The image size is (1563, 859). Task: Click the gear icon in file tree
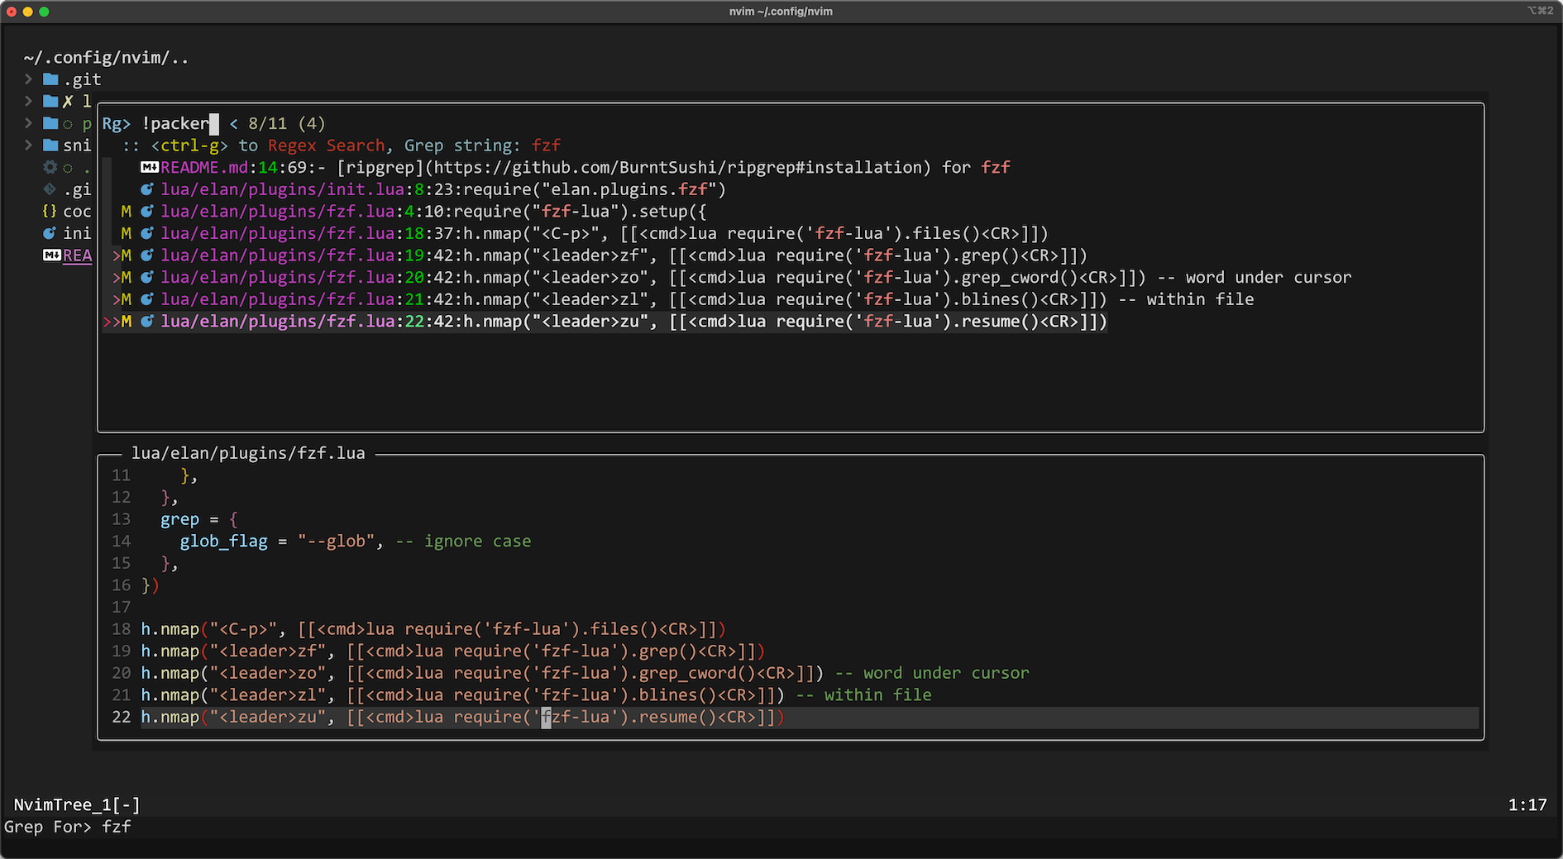click(50, 167)
